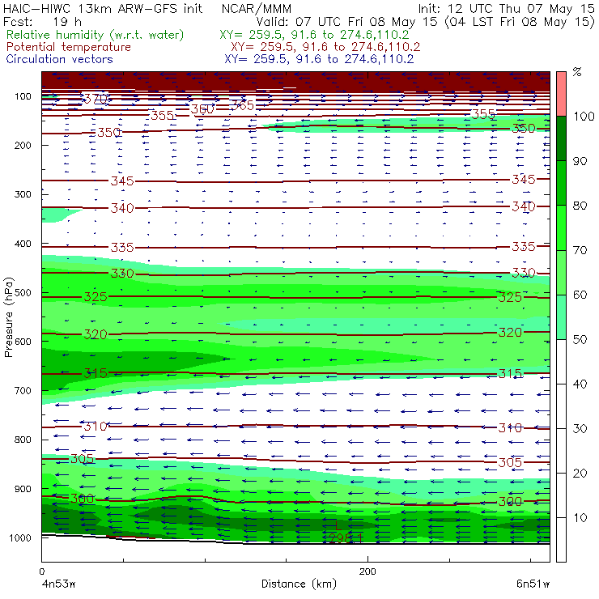Pick the 60–70% light green colorbar swatch
This screenshot has height=599, width=599.
click(561, 272)
